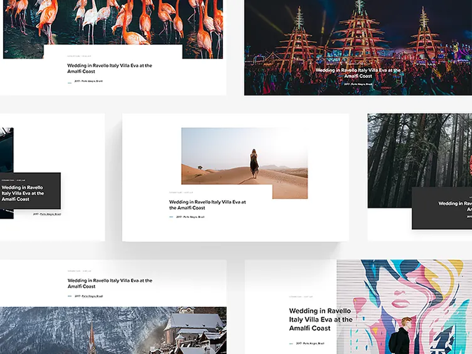Click the dark title box on the left middle card
The width and height of the screenshot is (472, 354).
(x=30, y=191)
